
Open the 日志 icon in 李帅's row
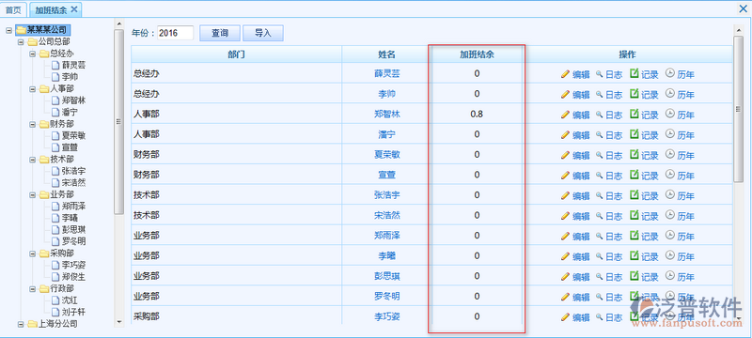tap(599, 94)
